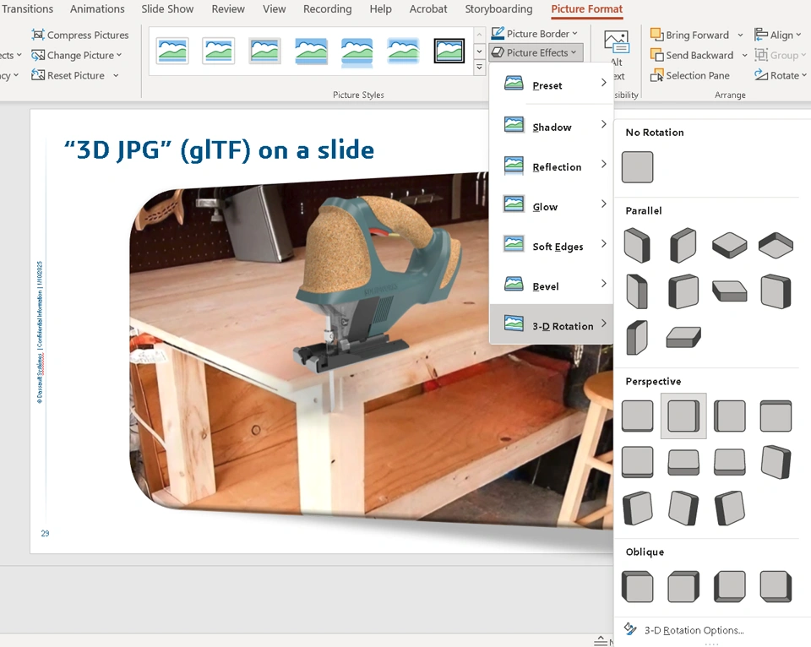Image resolution: width=811 pixels, height=647 pixels.
Task: Apply the No Rotation preset thumbnail
Action: coord(637,167)
